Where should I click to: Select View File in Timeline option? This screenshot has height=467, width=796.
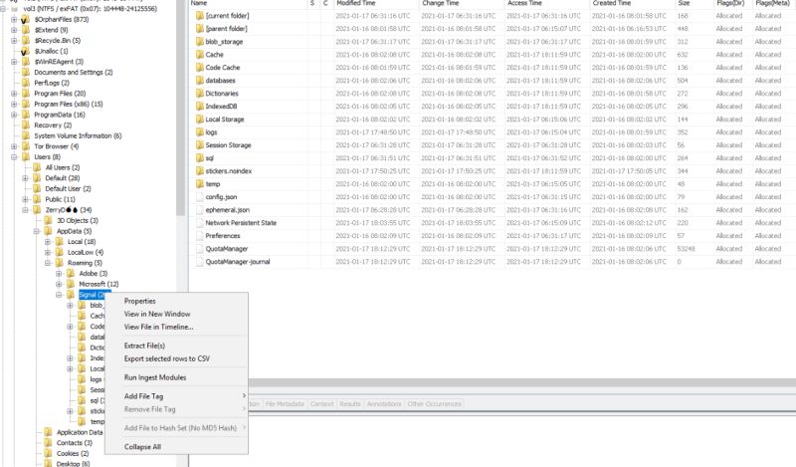pyautogui.click(x=158, y=327)
